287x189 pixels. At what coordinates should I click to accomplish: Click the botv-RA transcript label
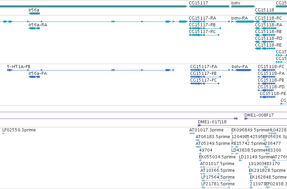[x=239, y=18]
